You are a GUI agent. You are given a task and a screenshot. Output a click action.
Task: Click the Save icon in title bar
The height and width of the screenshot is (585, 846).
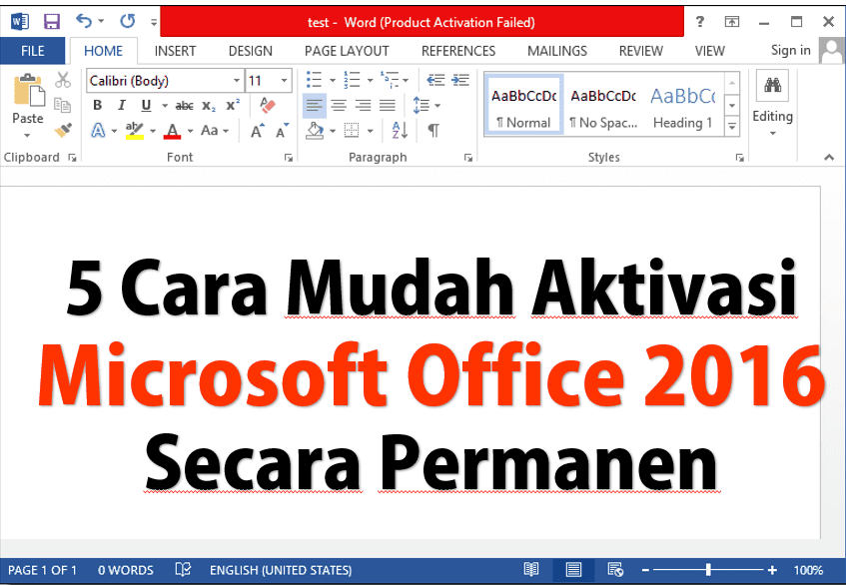click(x=52, y=22)
